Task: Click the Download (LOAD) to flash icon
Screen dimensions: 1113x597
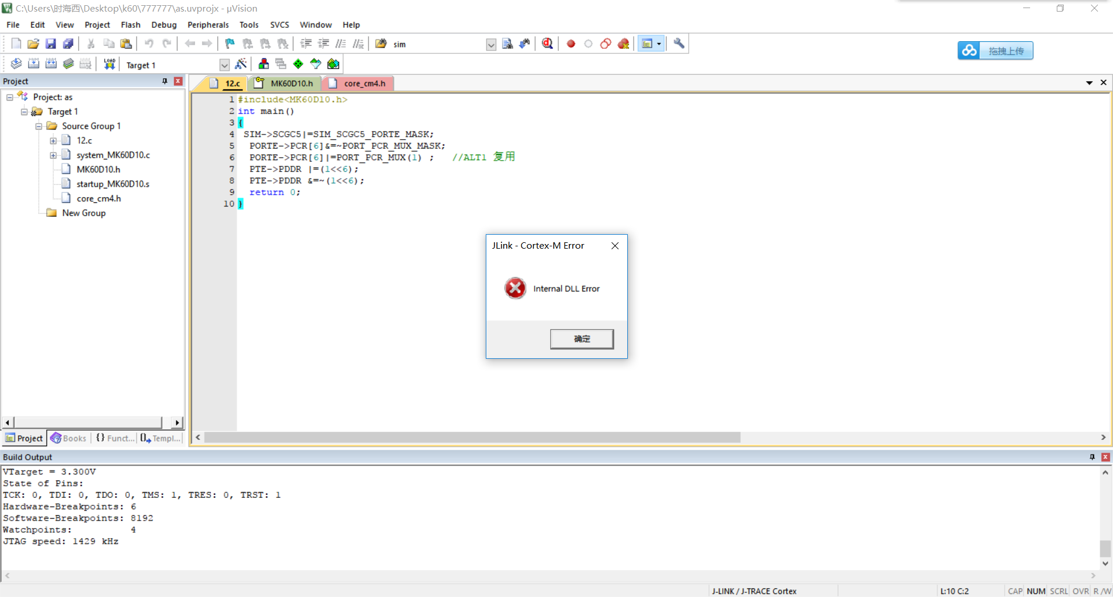Action: pyautogui.click(x=110, y=64)
